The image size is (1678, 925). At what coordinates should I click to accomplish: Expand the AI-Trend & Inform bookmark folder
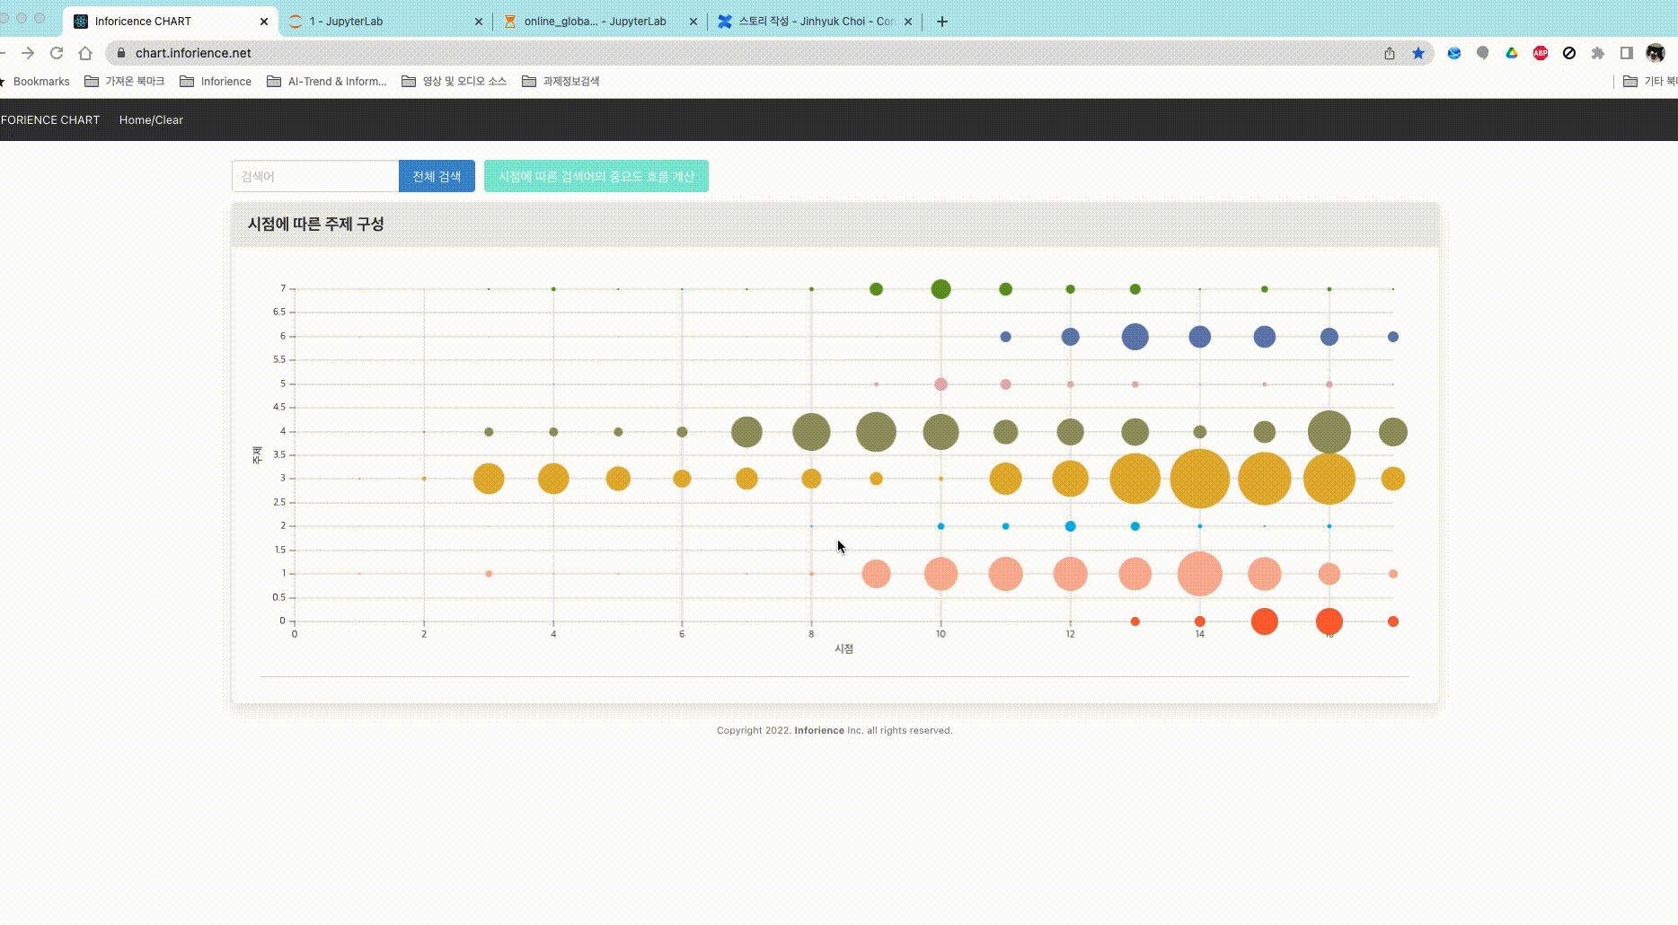tap(327, 82)
